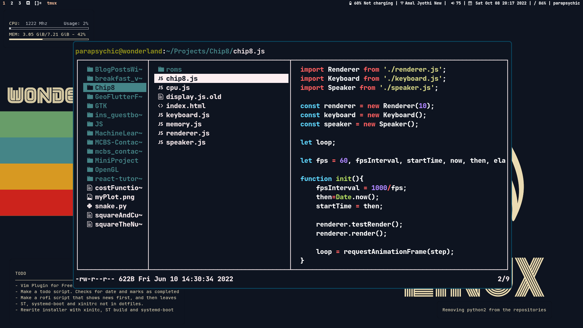Select the highlighted Chip8 folder
Viewport: 583px width, 328px height.
coord(105,88)
